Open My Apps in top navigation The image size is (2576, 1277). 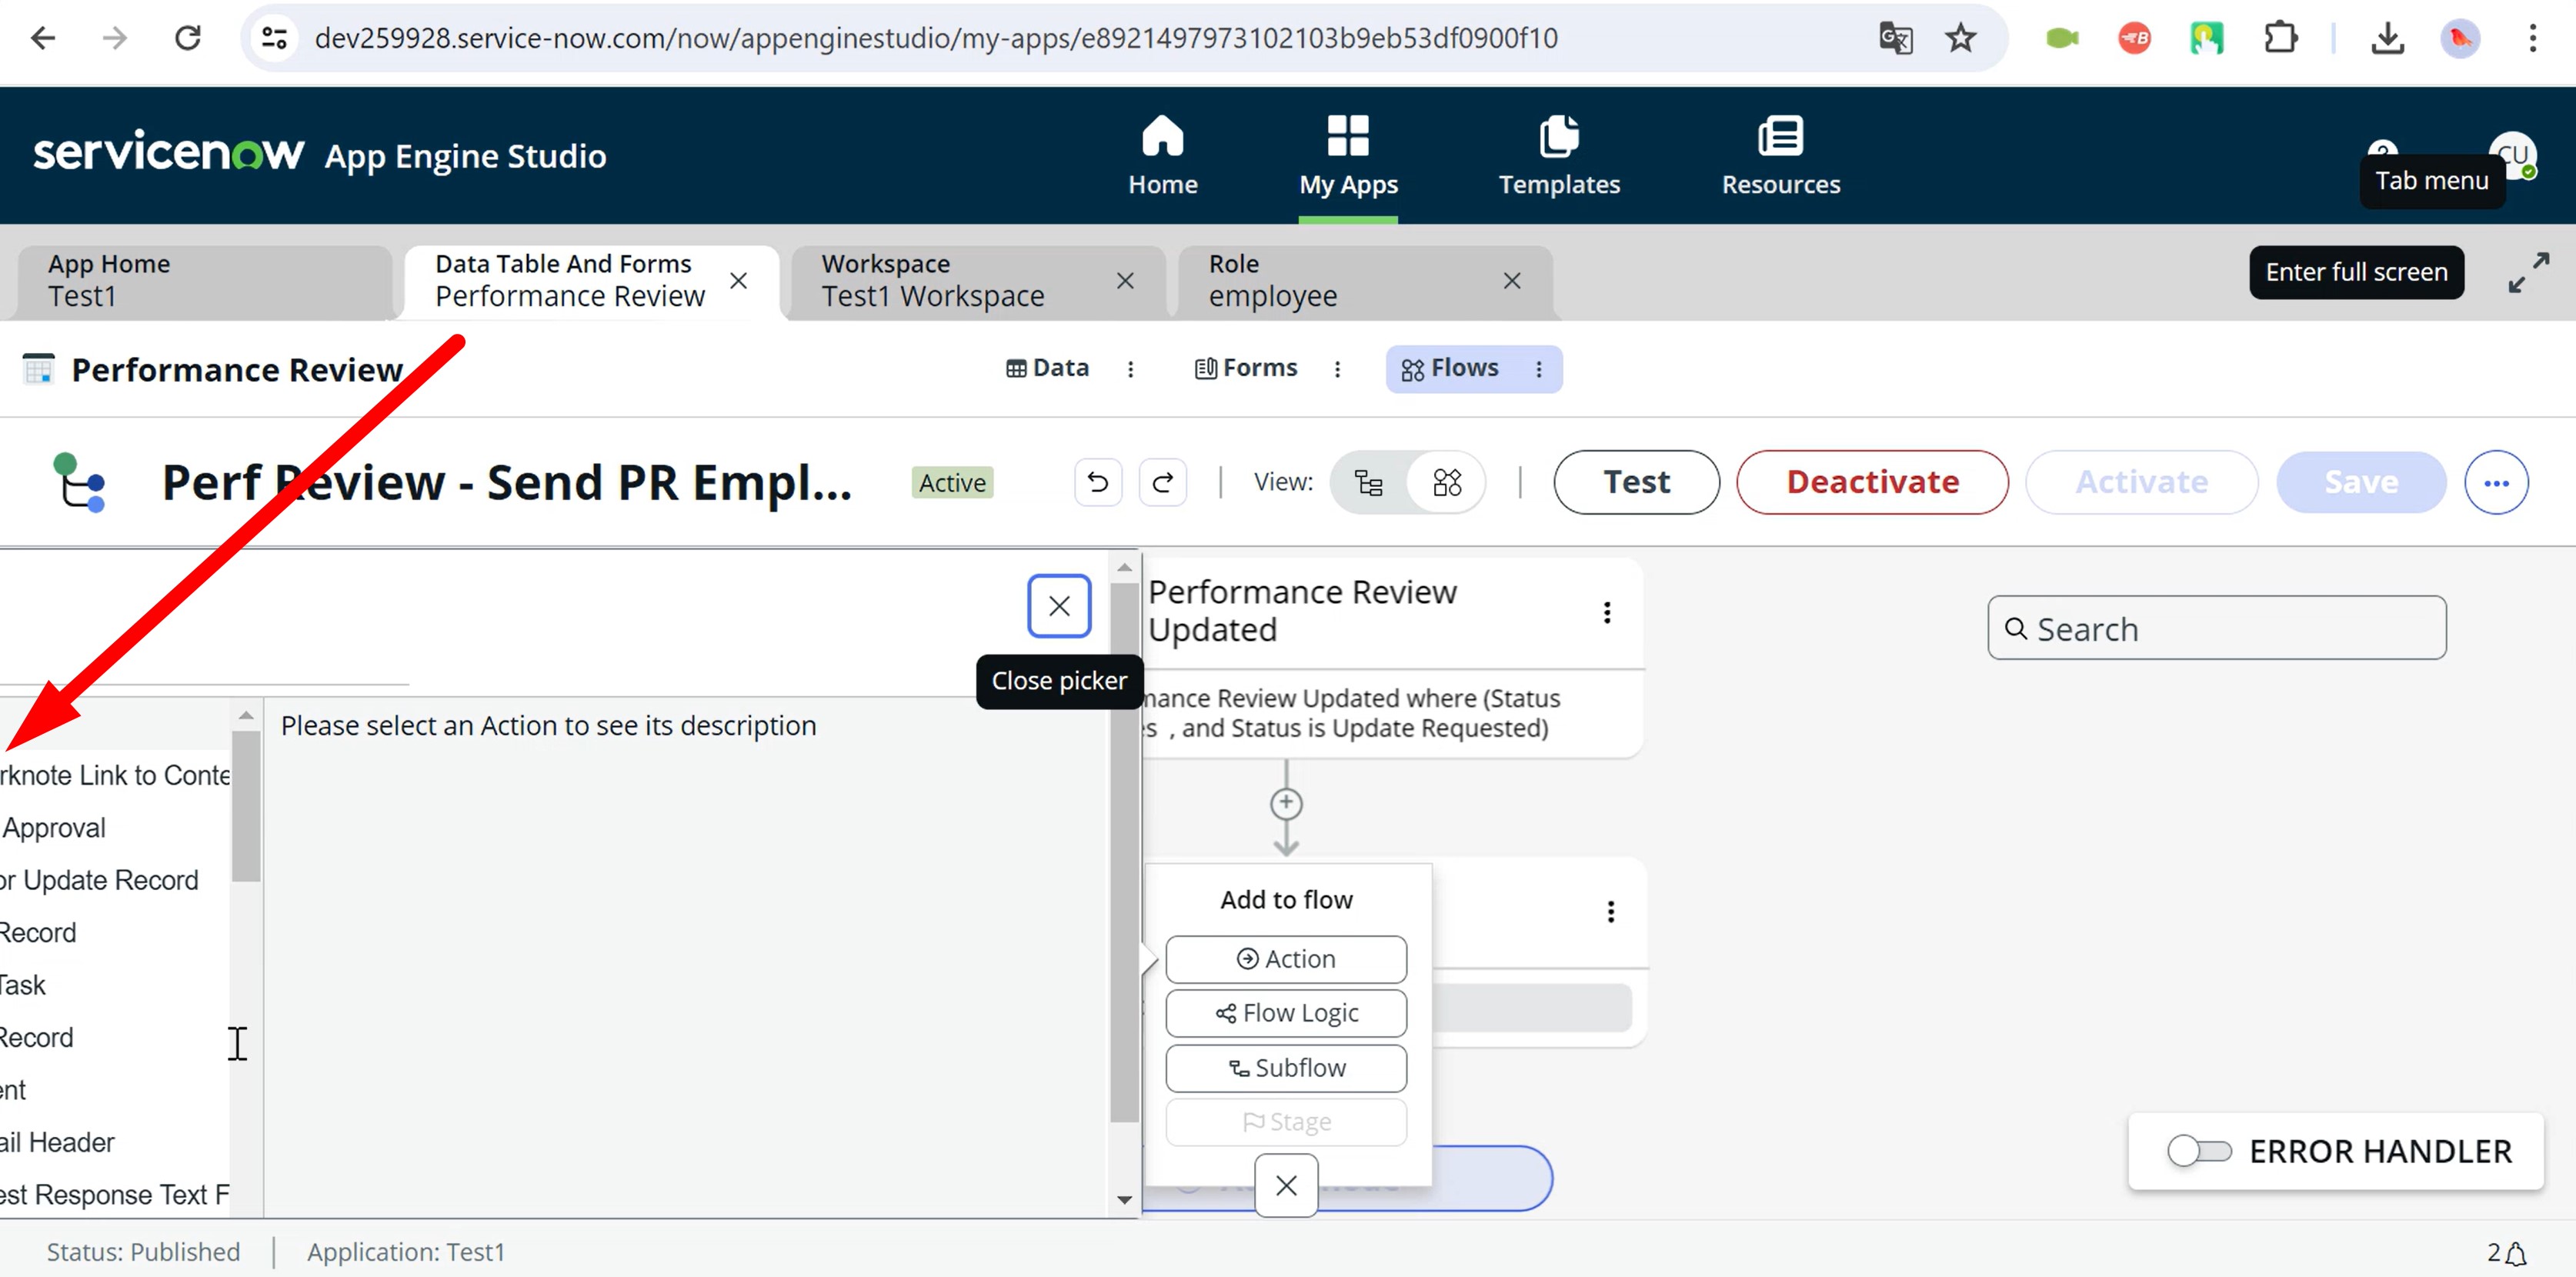click(1348, 155)
